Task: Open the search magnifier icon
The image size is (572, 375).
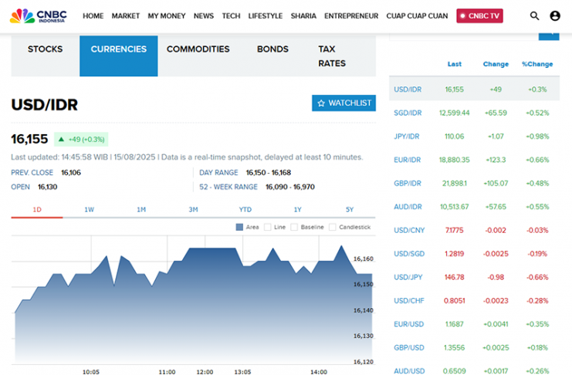Action: tap(535, 15)
